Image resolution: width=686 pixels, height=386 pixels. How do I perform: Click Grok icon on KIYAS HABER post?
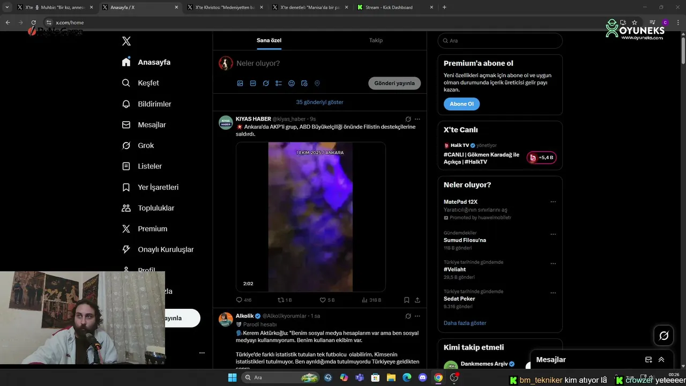pos(408,119)
